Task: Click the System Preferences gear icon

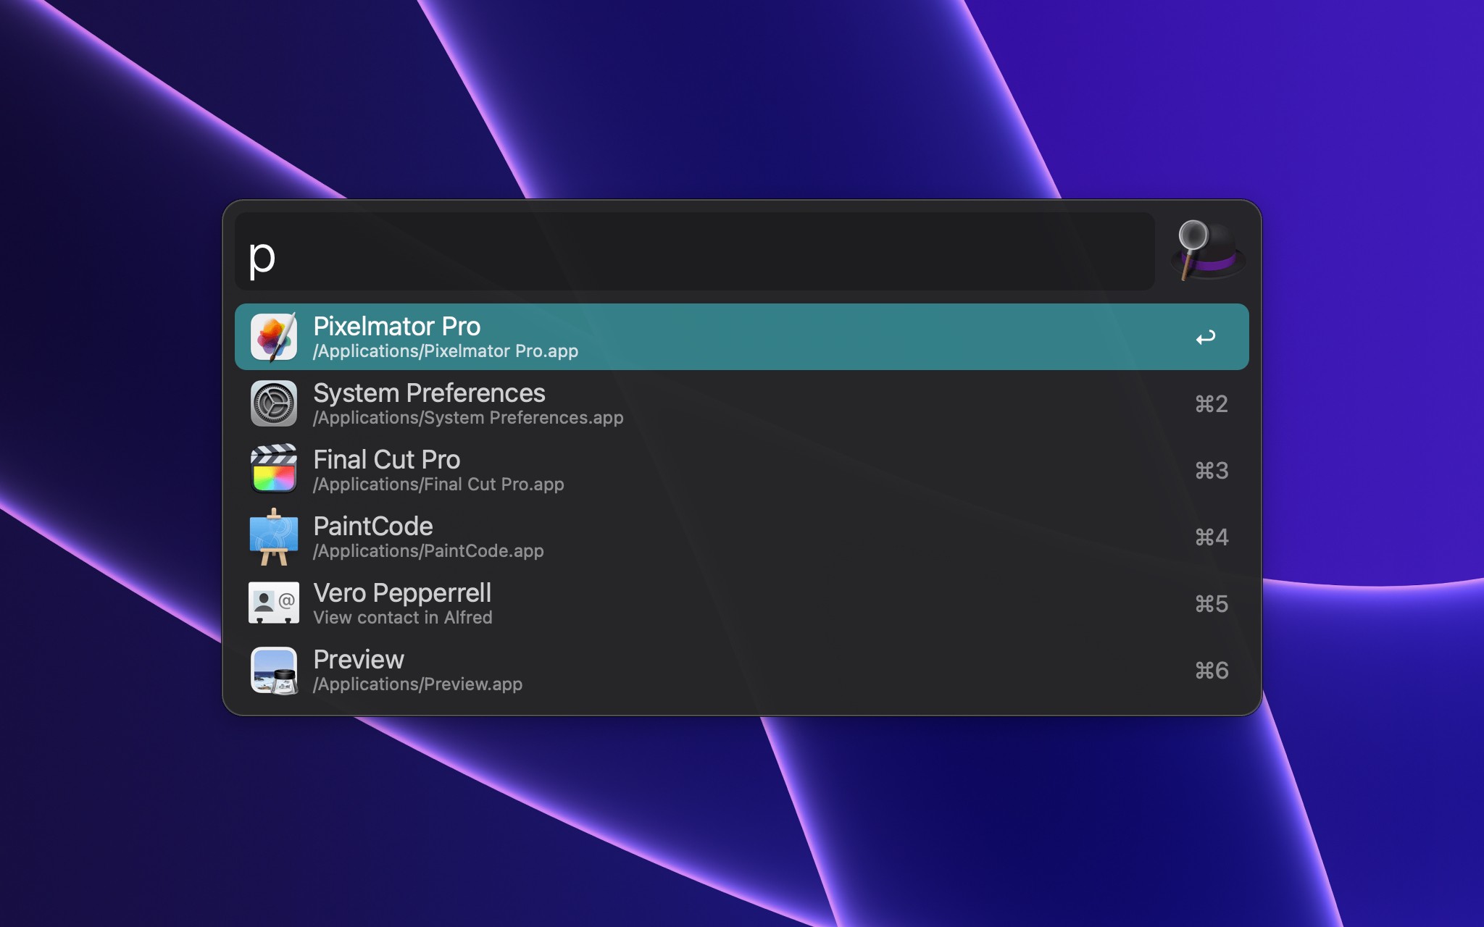Action: click(274, 403)
